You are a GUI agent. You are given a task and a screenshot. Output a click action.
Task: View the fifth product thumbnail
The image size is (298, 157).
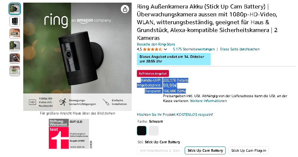(x=15, y=59)
